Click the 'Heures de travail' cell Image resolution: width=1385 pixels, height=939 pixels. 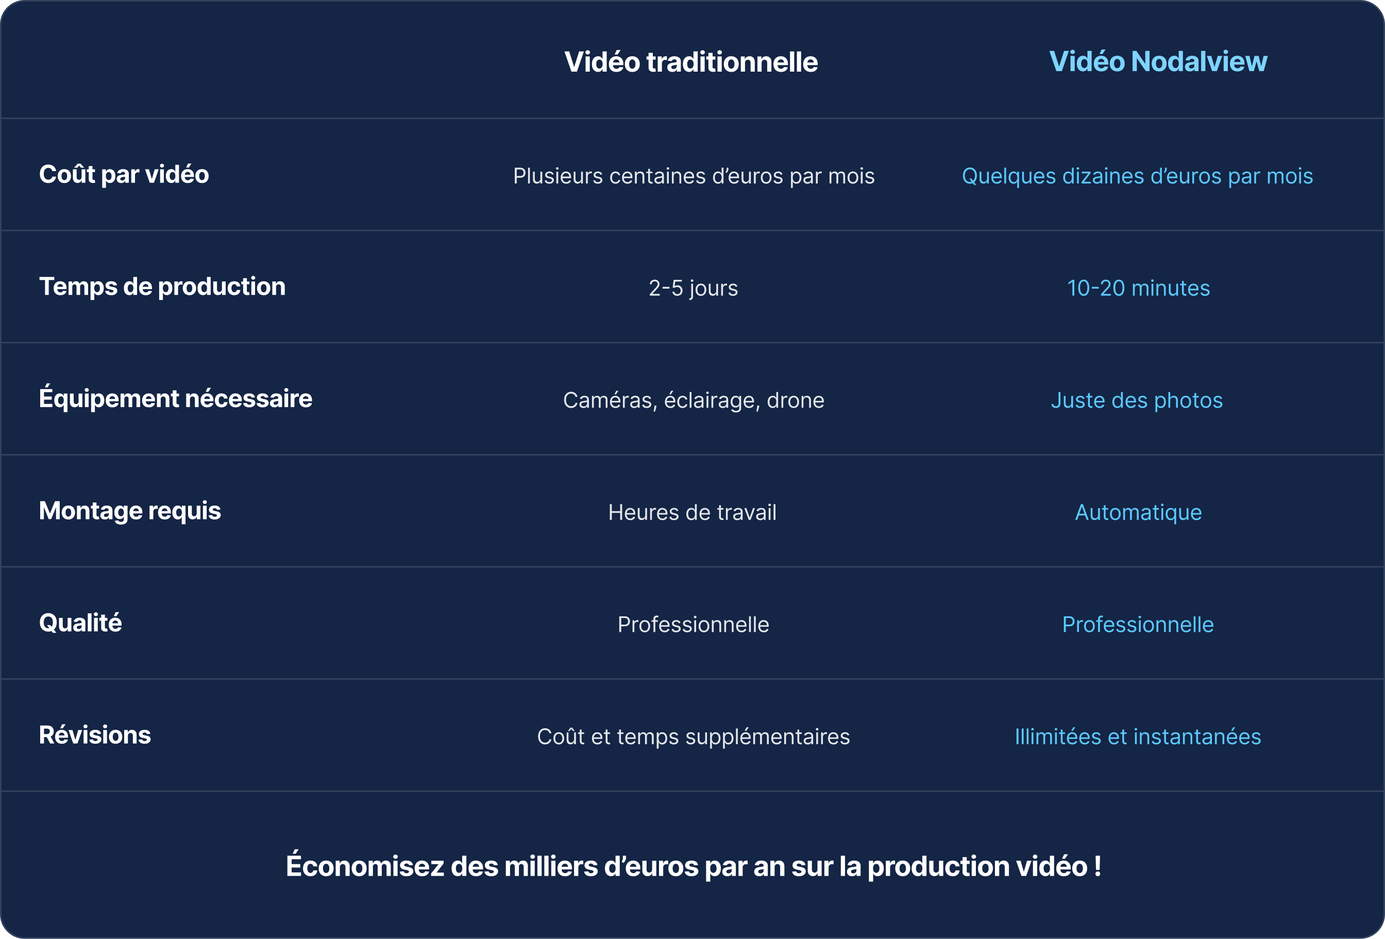tap(692, 512)
